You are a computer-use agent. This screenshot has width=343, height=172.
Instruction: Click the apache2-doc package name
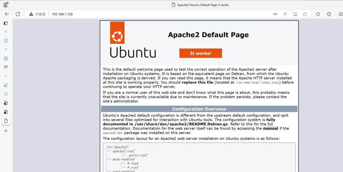click(x=113, y=133)
